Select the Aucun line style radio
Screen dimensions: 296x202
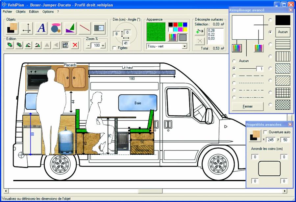click(x=234, y=61)
